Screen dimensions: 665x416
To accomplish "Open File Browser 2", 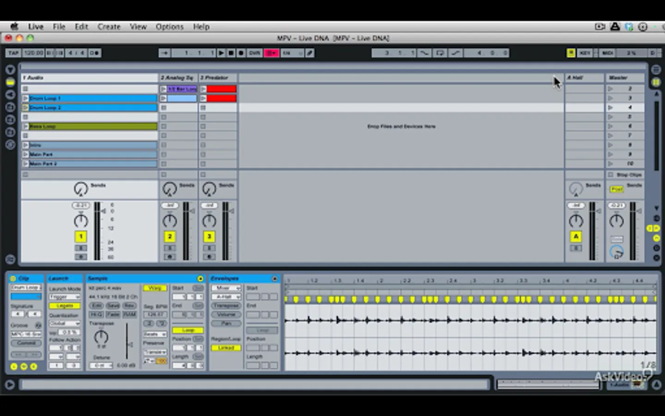I will point(10,120).
